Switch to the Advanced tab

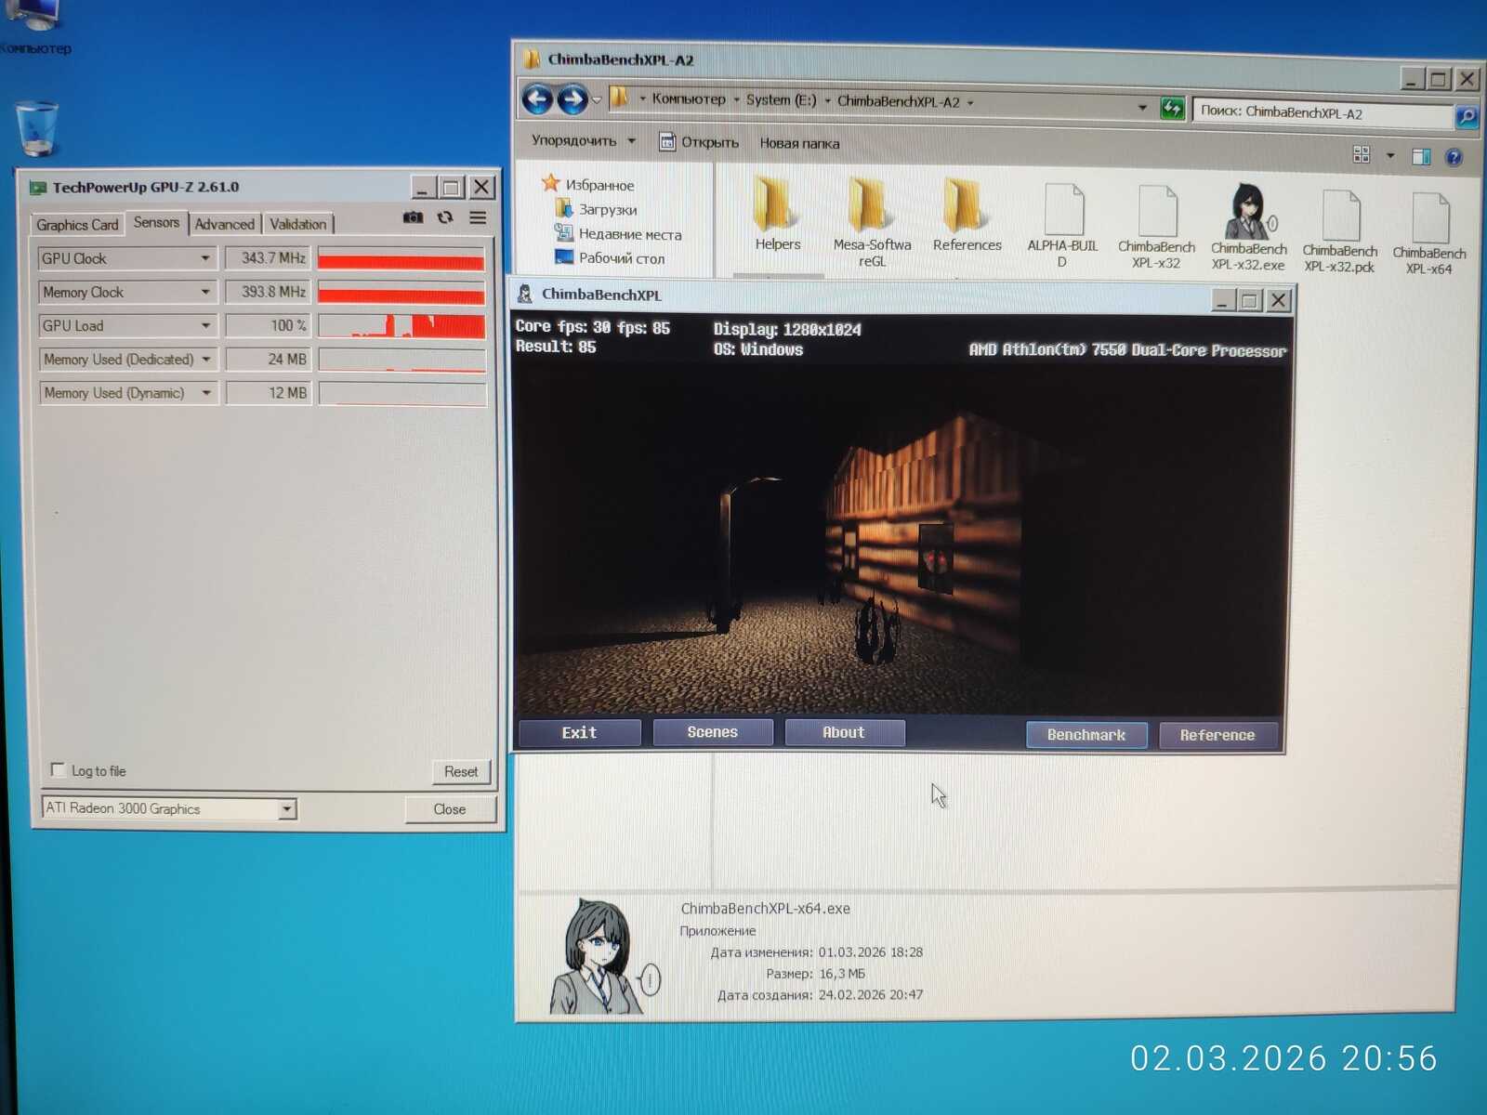[224, 224]
